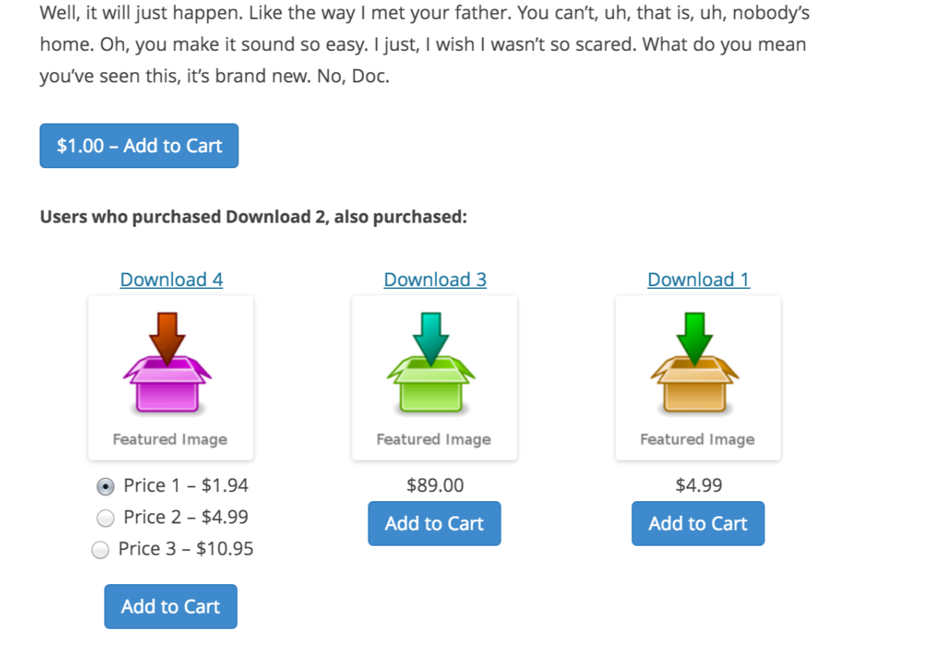Open the Download 3 product page
Image resolution: width=949 pixels, height=654 pixels.
pos(434,279)
